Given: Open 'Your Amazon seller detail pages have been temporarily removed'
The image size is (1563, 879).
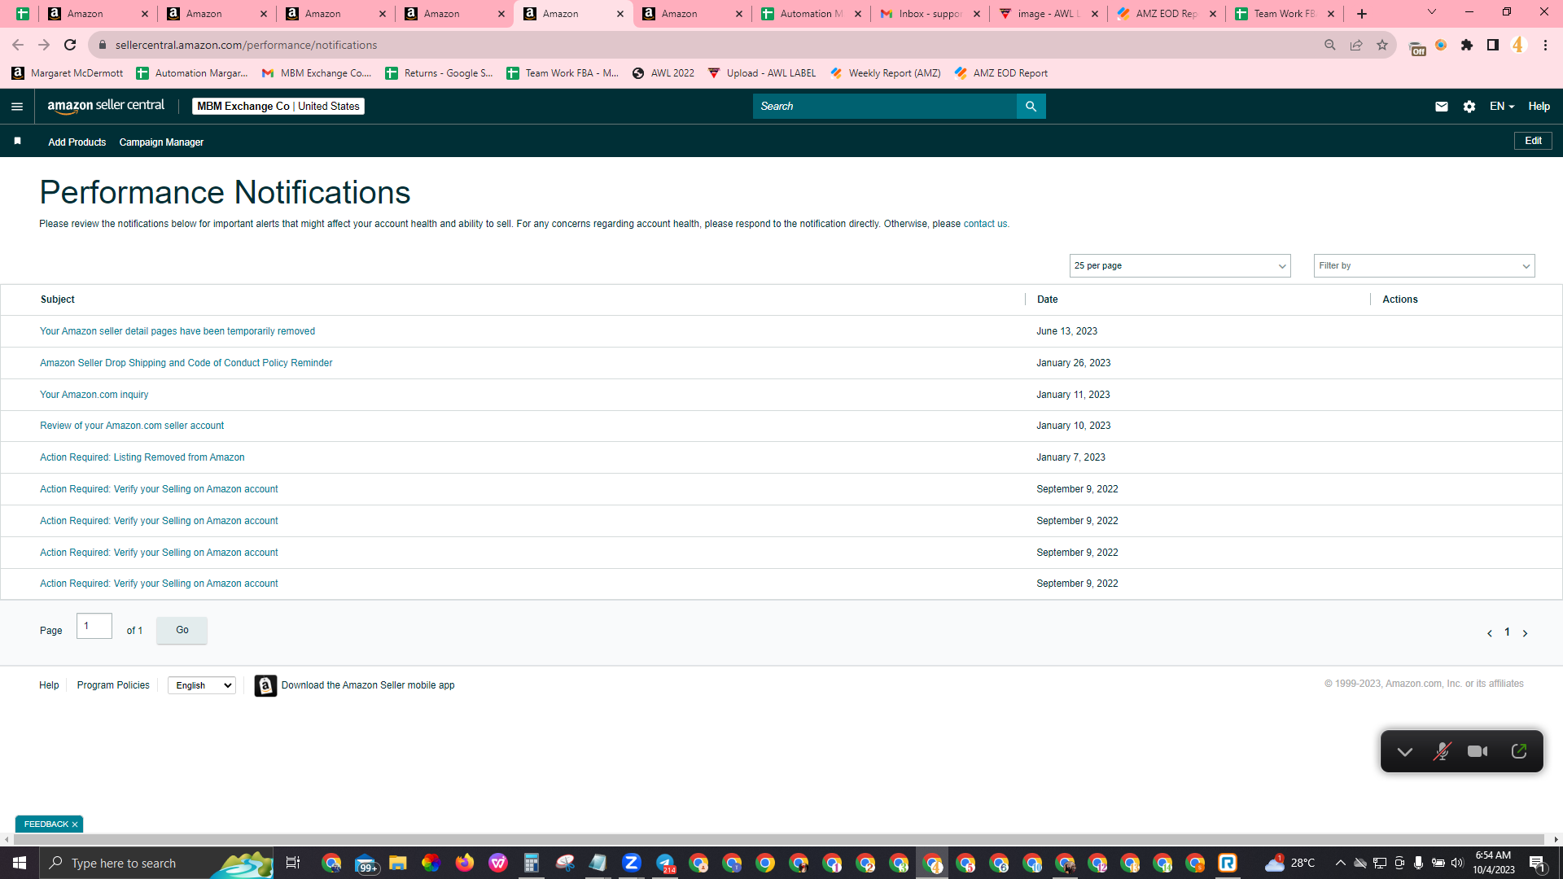Looking at the screenshot, I should (177, 331).
